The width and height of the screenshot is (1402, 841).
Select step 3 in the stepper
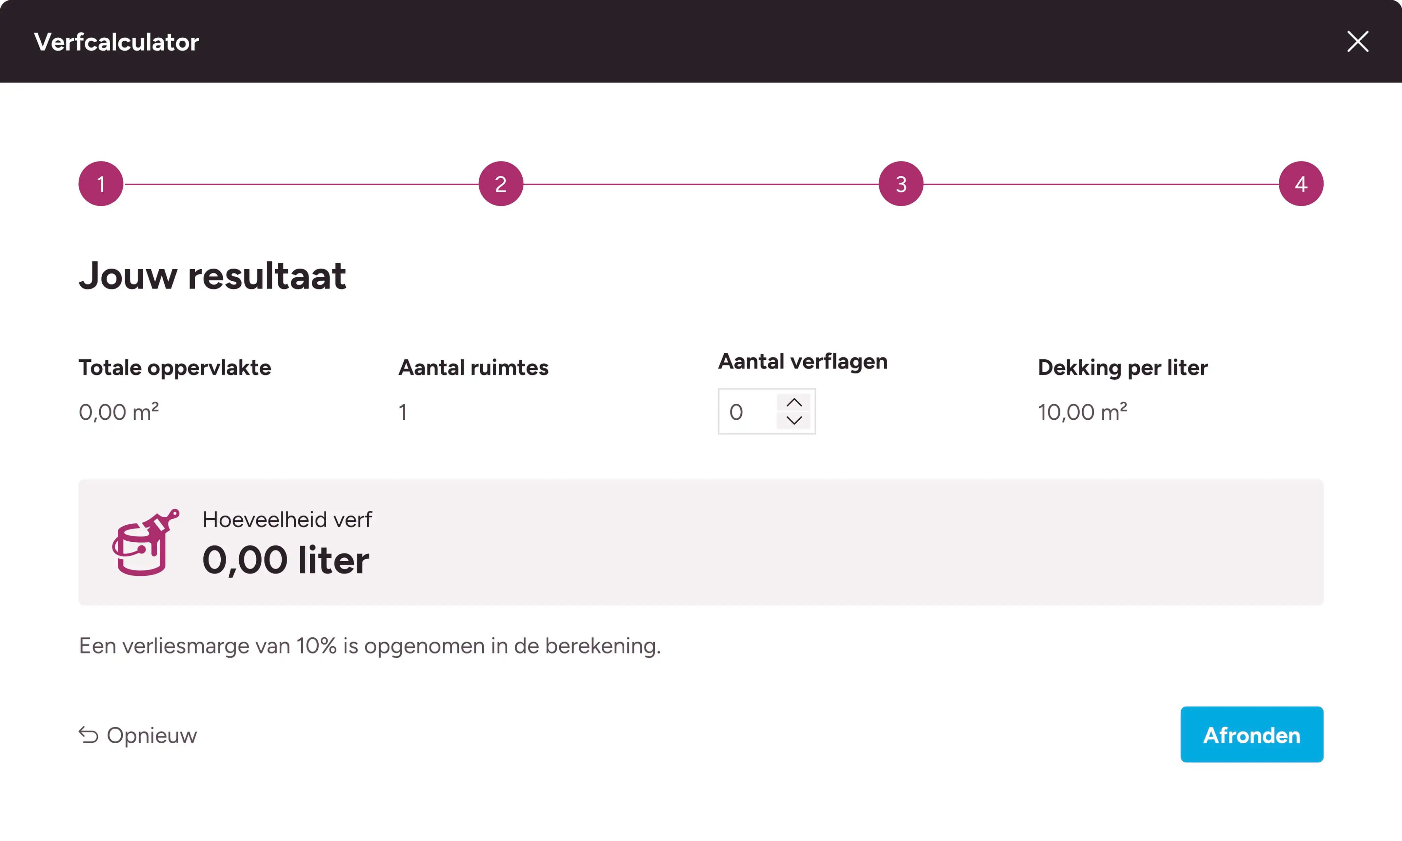901,184
